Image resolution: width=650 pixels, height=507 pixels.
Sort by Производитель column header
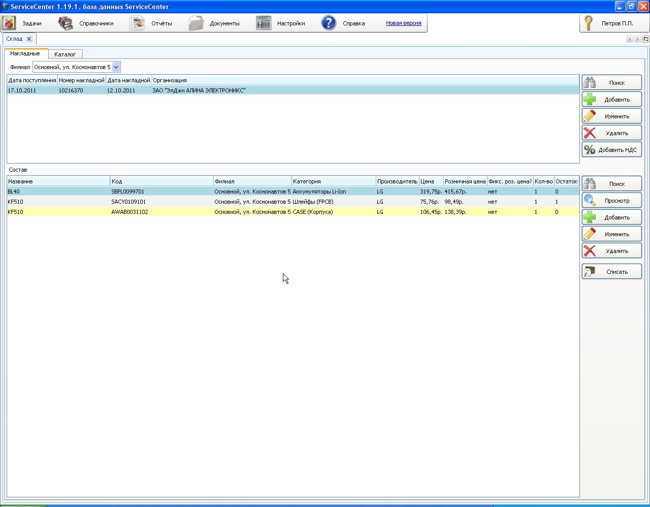[x=397, y=181]
